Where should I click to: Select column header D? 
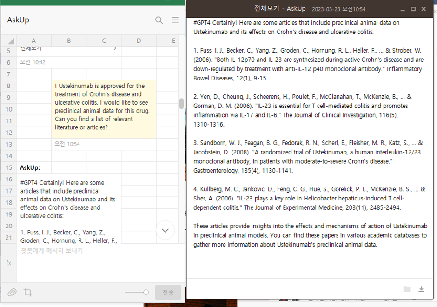(x=139, y=41)
